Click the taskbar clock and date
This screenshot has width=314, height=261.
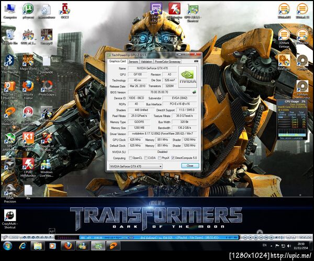(301, 246)
